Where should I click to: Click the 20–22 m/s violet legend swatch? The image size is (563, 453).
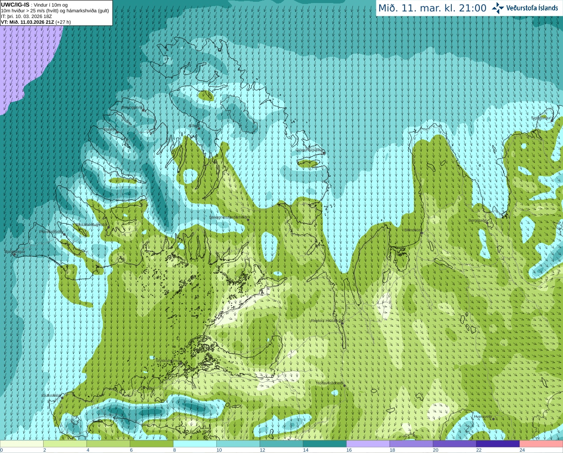(x=454, y=444)
